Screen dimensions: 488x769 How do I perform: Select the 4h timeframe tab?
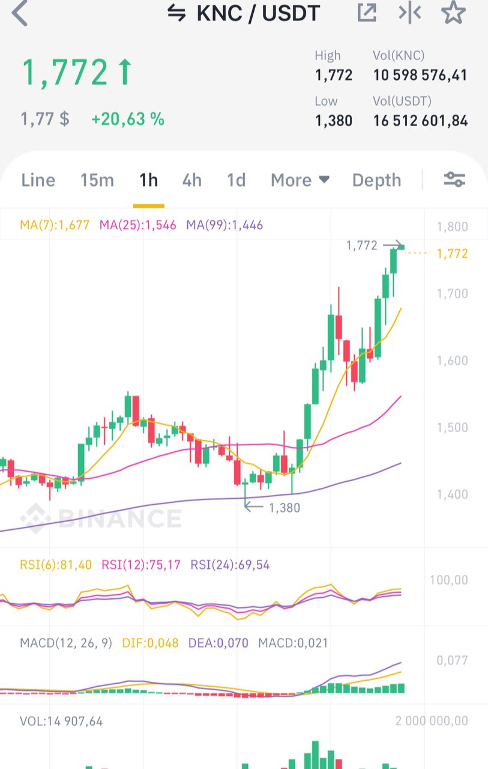(x=192, y=180)
